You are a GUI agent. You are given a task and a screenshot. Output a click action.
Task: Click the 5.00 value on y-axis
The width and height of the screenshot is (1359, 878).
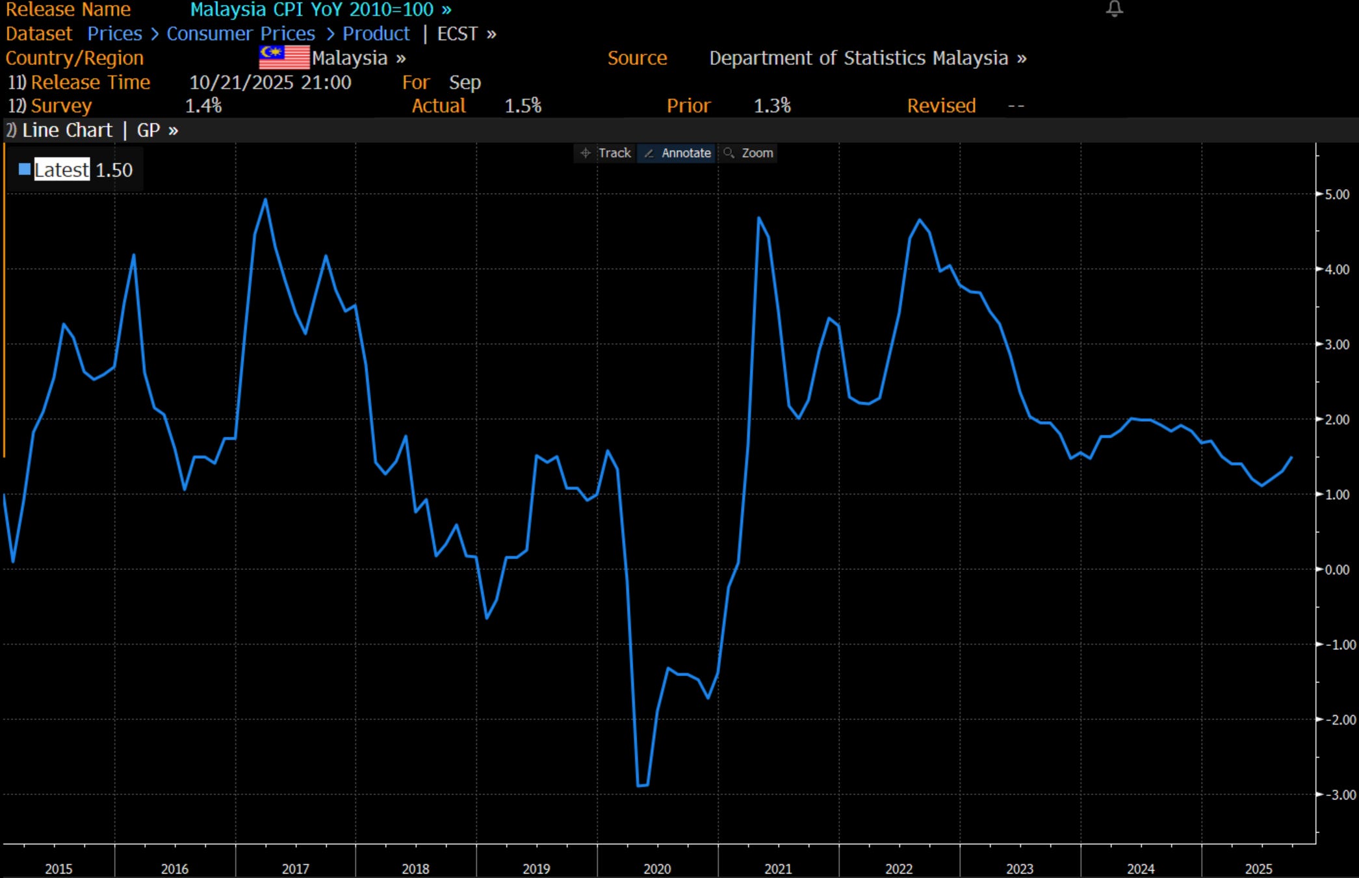click(1336, 194)
